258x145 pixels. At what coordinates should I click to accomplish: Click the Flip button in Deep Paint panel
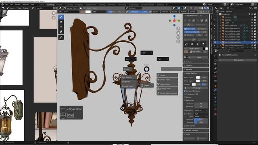[x=199, y=35]
